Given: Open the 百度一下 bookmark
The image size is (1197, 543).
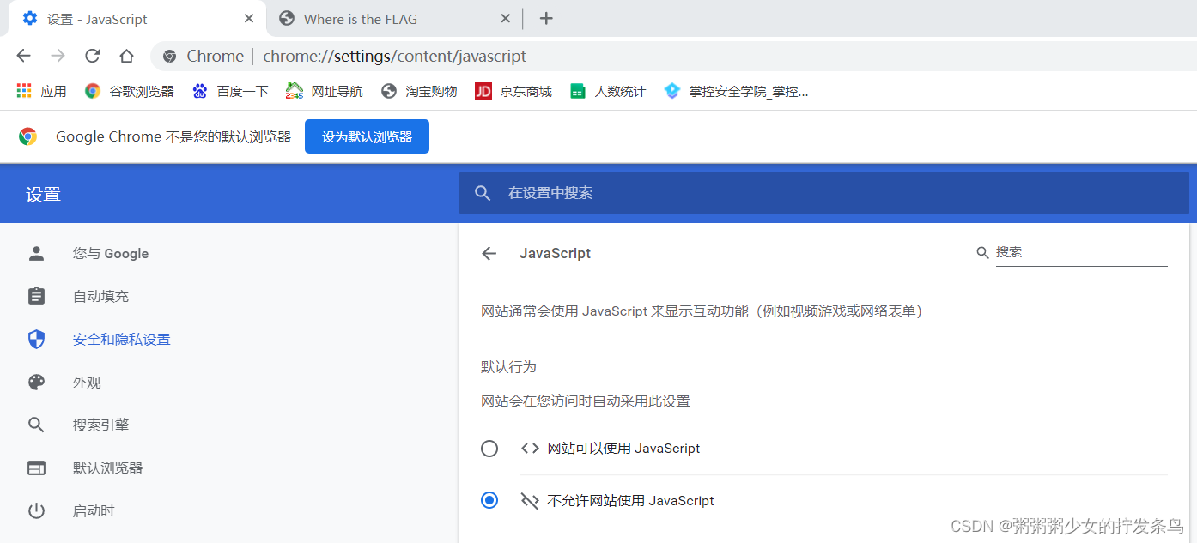Looking at the screenshot, I should pyautogui.click(x=231, y=91).
